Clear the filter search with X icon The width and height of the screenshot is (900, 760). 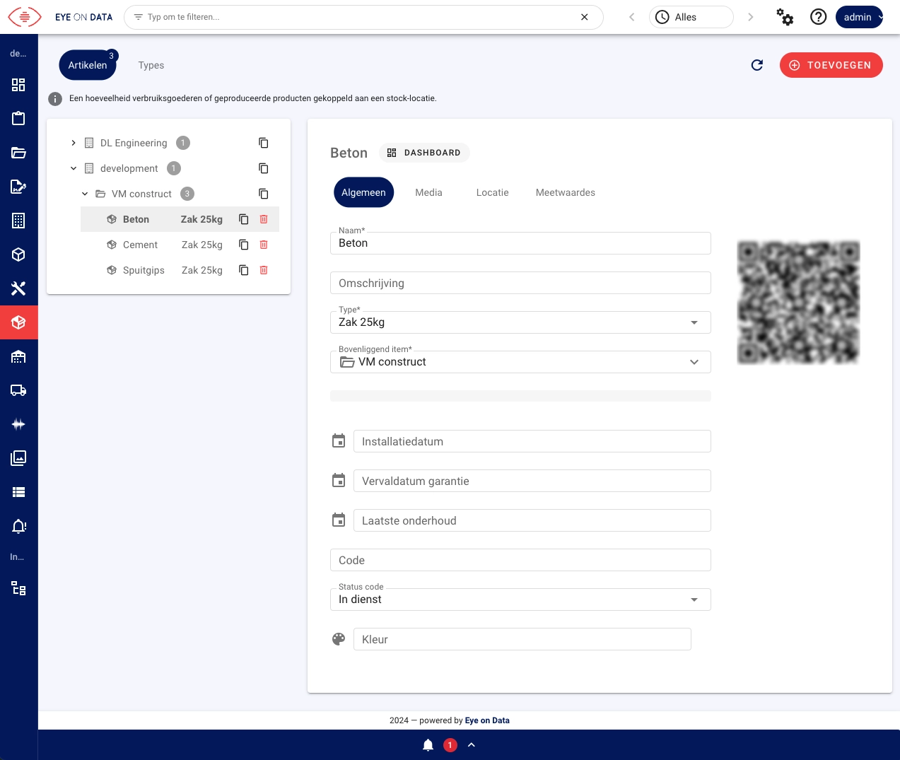click(x=585, y=17)
